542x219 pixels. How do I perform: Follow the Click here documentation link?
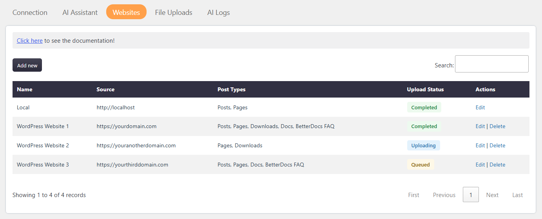[x=30, y=41]
